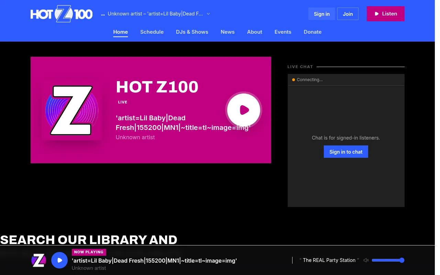Open the Events page
The image size is (440, 275).
[283, 32]
